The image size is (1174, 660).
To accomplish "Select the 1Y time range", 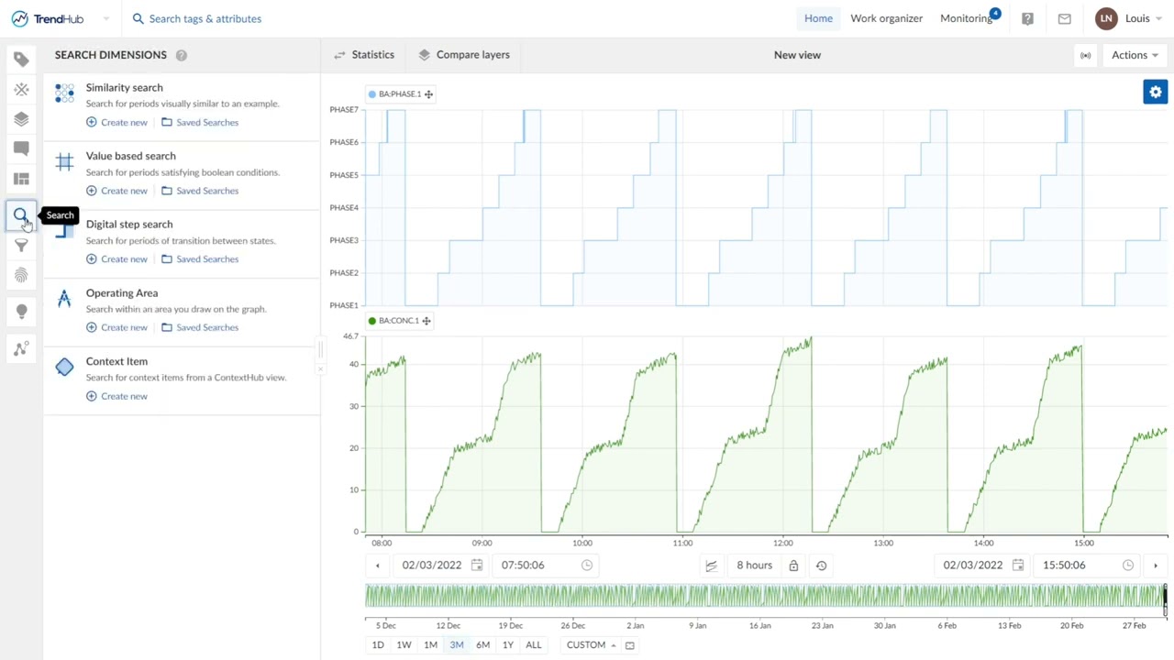I will (x=507, y=645).
